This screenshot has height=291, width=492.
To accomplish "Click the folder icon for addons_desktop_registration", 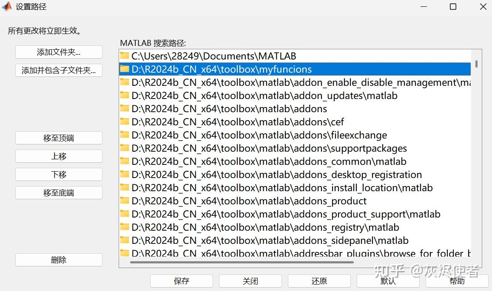I will point(125,174).
